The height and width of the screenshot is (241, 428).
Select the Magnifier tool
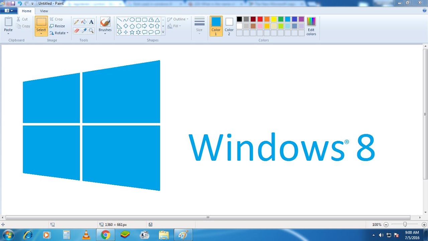tap(91, 30)
